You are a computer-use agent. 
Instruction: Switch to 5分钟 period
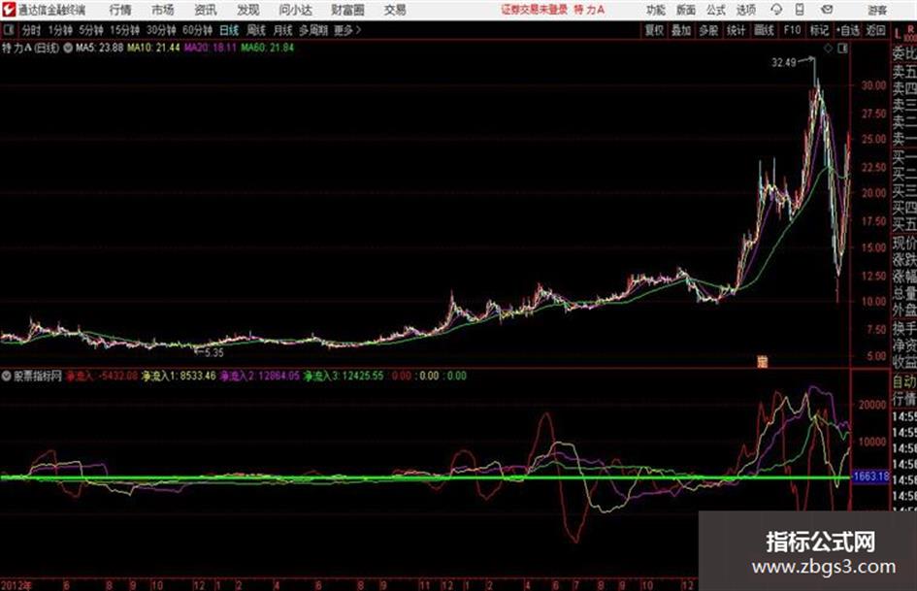(90, 30)
